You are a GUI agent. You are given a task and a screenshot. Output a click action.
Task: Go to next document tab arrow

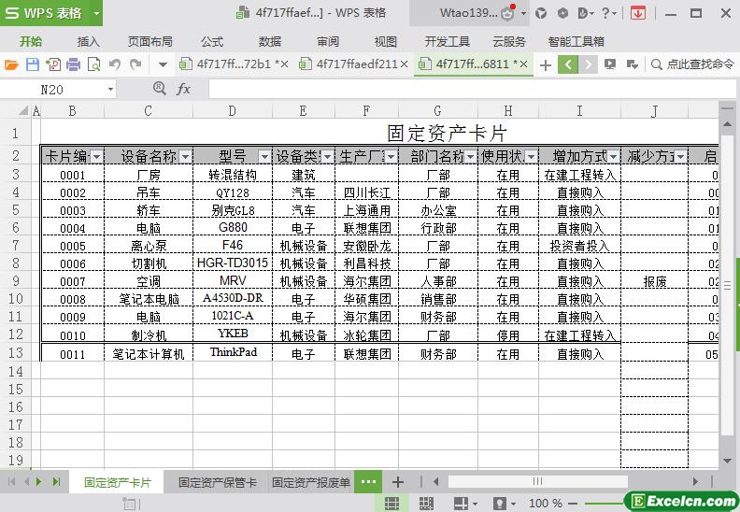coord(588,64)
